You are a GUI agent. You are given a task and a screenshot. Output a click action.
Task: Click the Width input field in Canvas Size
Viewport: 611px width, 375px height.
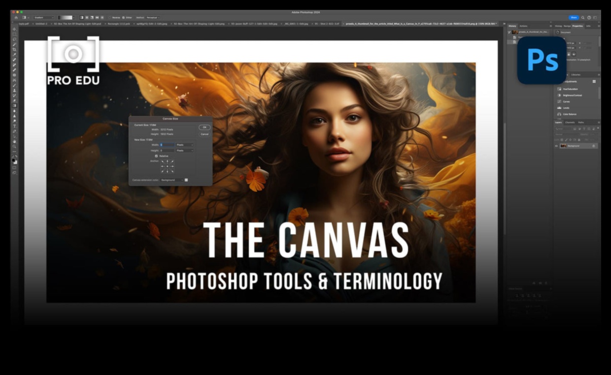pyautogui.click(x=168, y=145)
